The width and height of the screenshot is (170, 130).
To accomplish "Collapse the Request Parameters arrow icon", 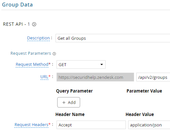I will click(54, 54).
